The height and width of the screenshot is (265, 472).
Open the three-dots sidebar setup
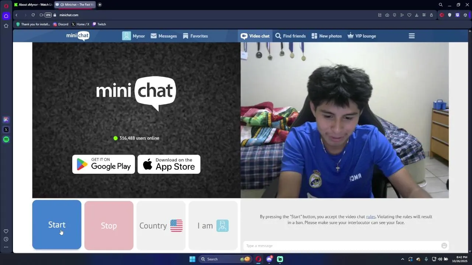[x=6, y=247]
